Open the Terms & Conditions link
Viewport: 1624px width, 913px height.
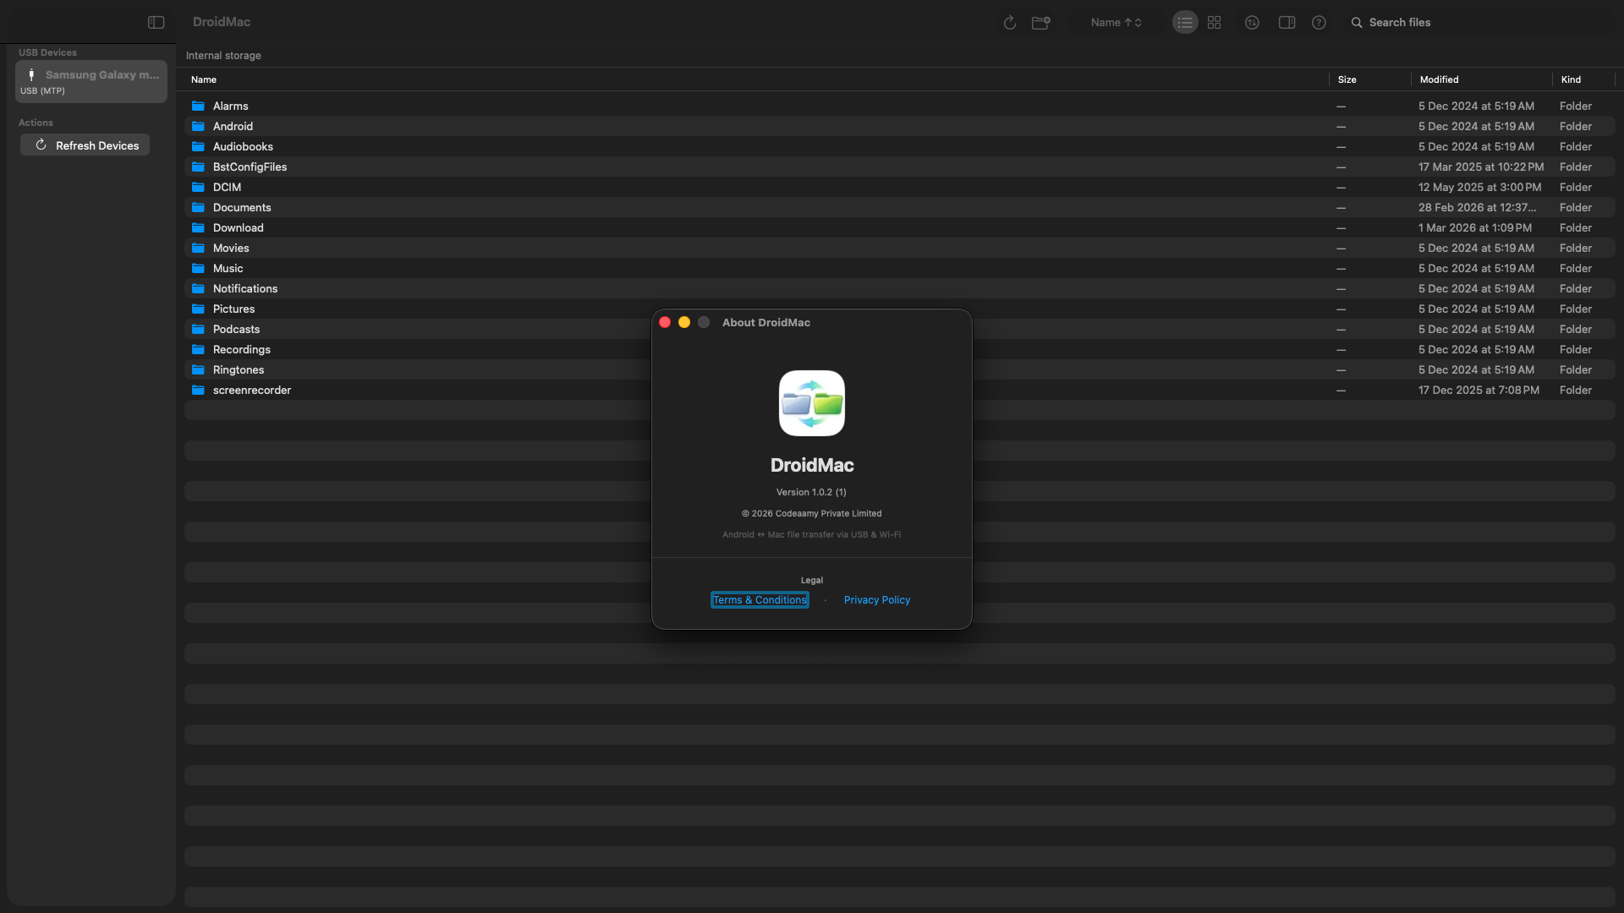(x=759, y=599)
